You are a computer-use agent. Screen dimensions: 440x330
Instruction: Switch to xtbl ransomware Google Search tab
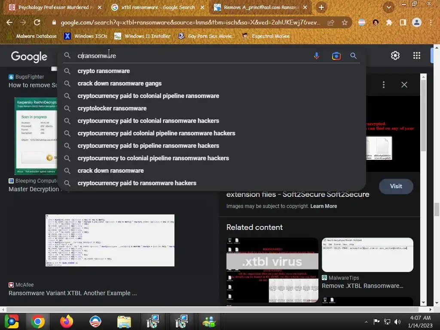pyautogui.click(x=158, y=7)
